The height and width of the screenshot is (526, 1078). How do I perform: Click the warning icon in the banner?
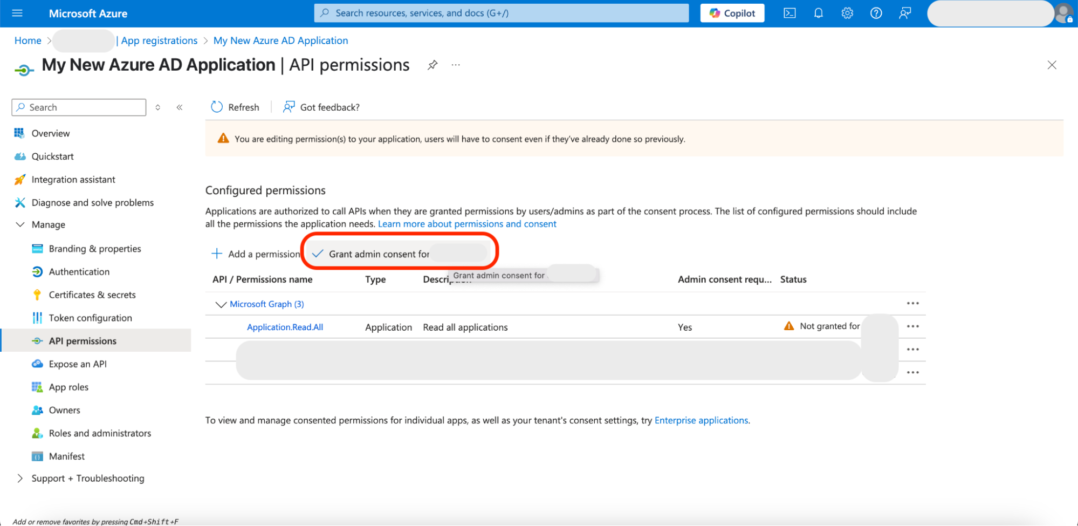point(223,139)
